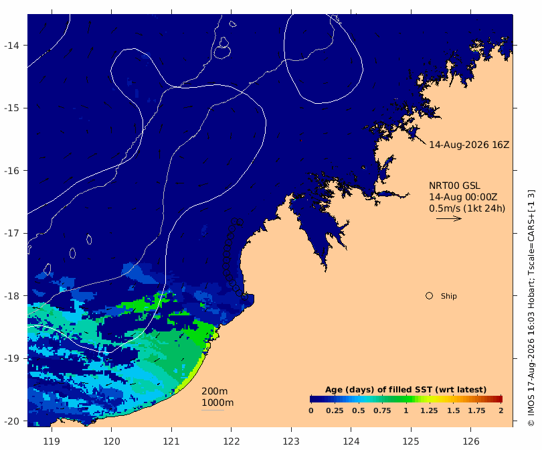Click the current scale reference arrow

(449, 218)
